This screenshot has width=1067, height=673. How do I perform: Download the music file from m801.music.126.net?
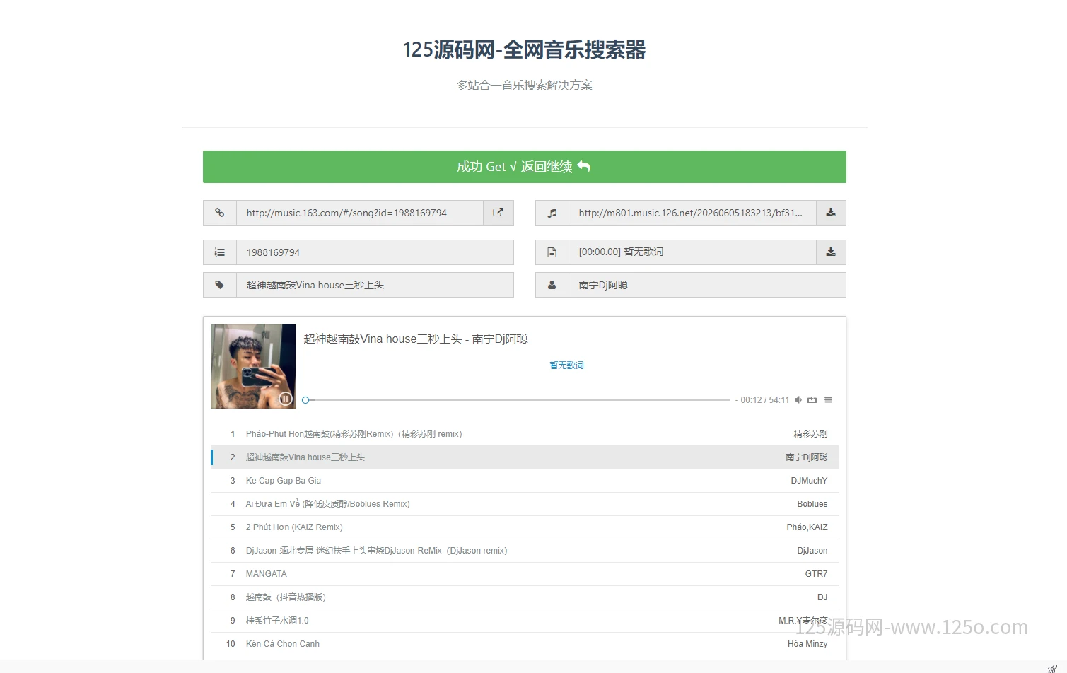[x=831, y=213]
